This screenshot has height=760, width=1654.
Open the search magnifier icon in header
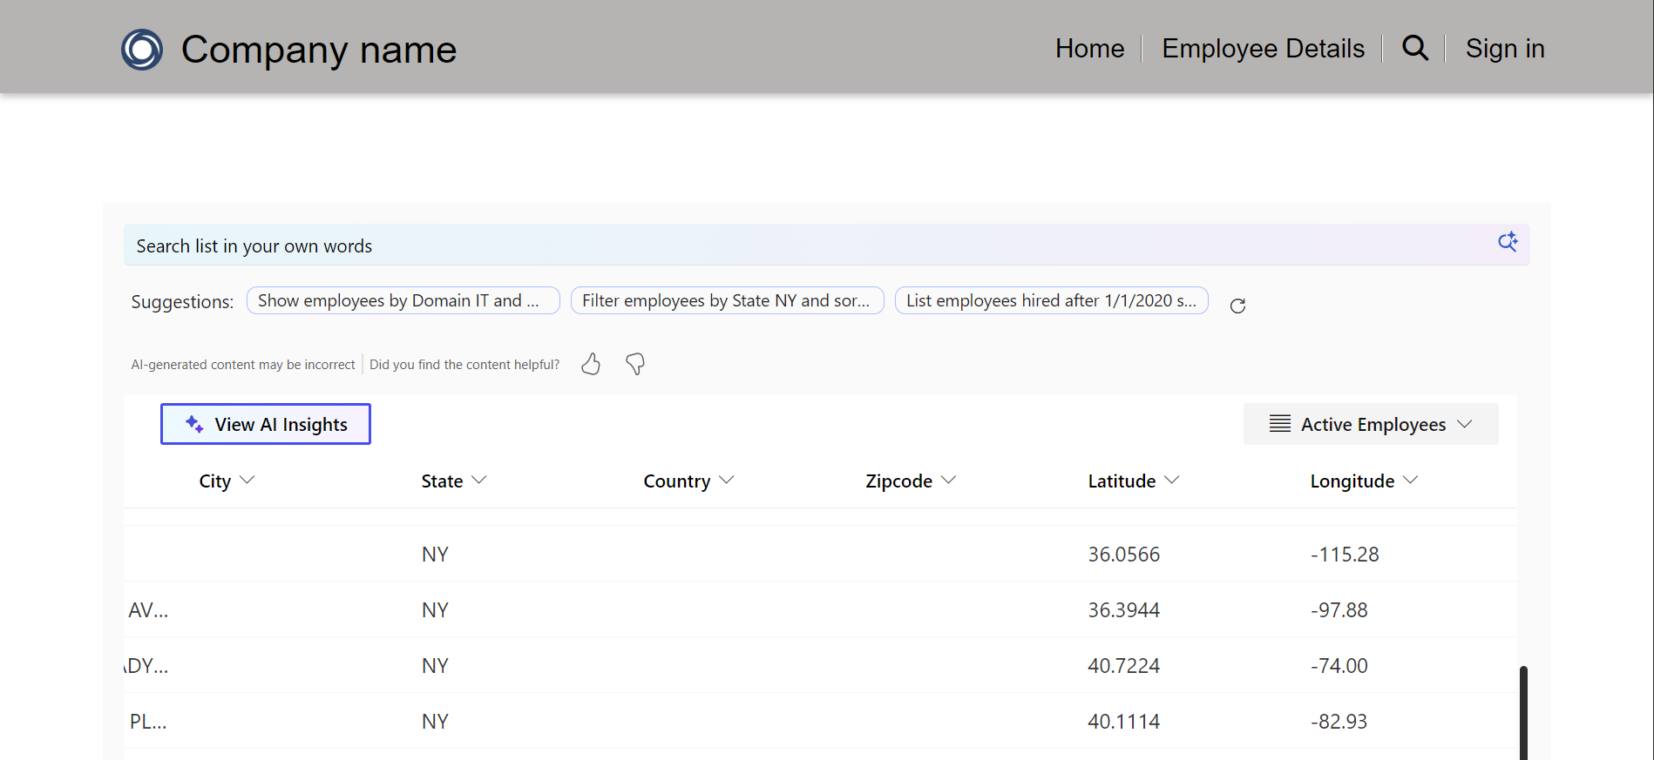[x=1415, y=48]
